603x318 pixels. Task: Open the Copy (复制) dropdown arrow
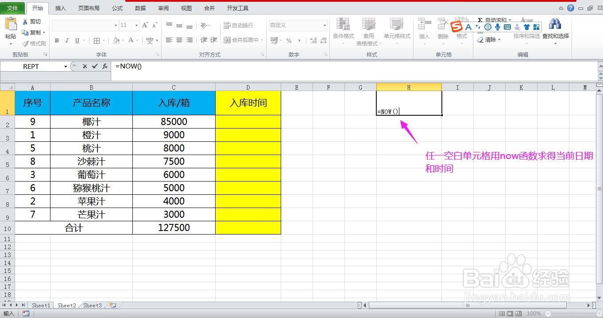click(x=44, y=33)
